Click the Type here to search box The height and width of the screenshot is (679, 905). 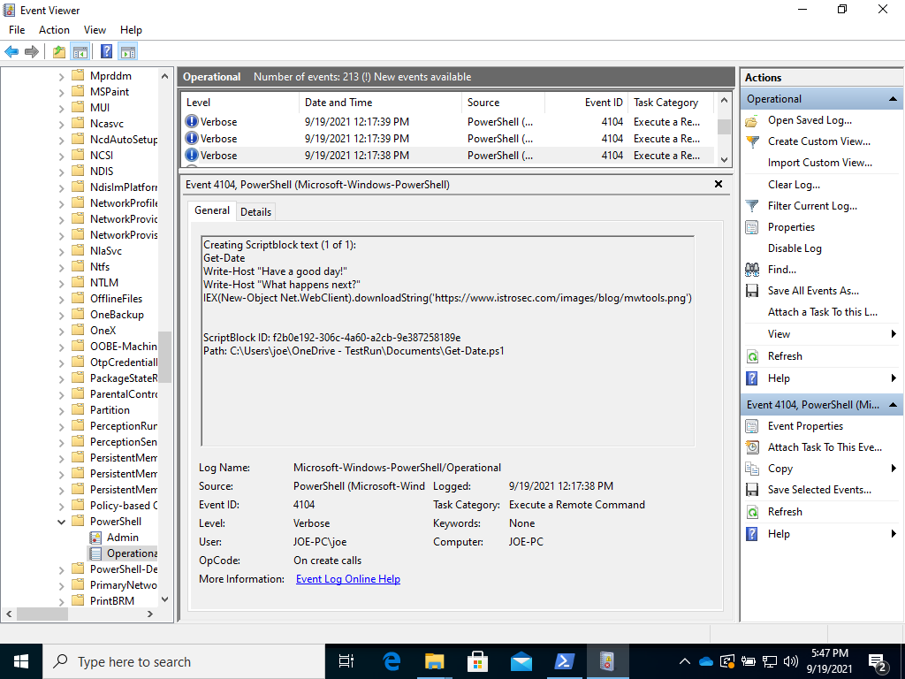pos(184,661)
